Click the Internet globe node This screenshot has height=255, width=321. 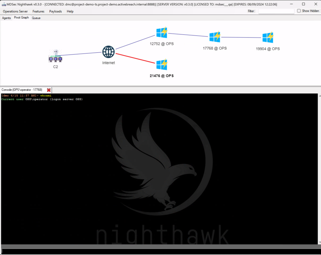tap(108, 52)
